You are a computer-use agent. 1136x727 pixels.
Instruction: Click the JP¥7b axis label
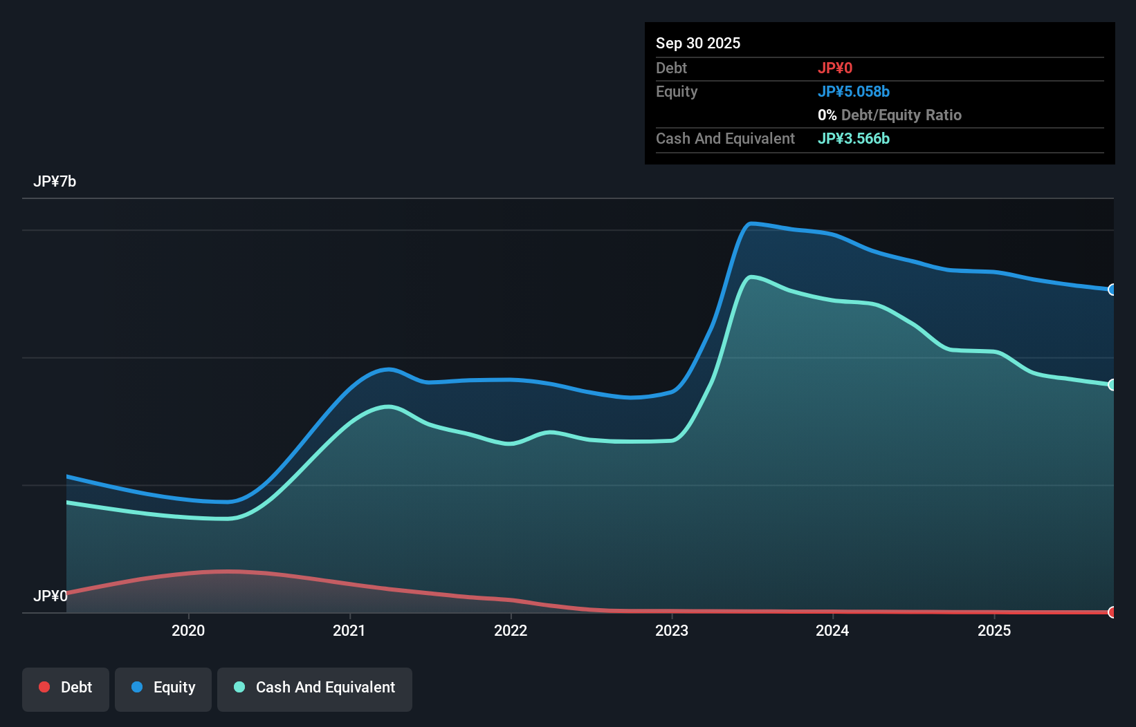pos(55,181)
